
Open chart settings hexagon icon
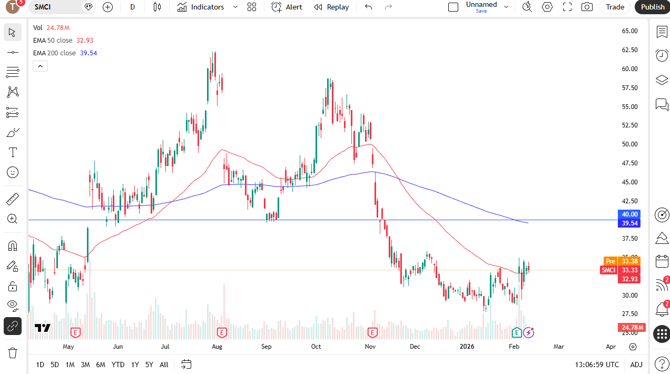pyautogui.click(x=547, y=7)
